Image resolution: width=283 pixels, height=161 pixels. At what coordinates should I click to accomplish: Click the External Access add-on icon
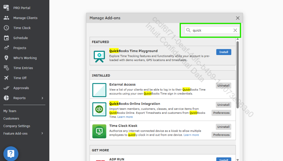point(99,90)
